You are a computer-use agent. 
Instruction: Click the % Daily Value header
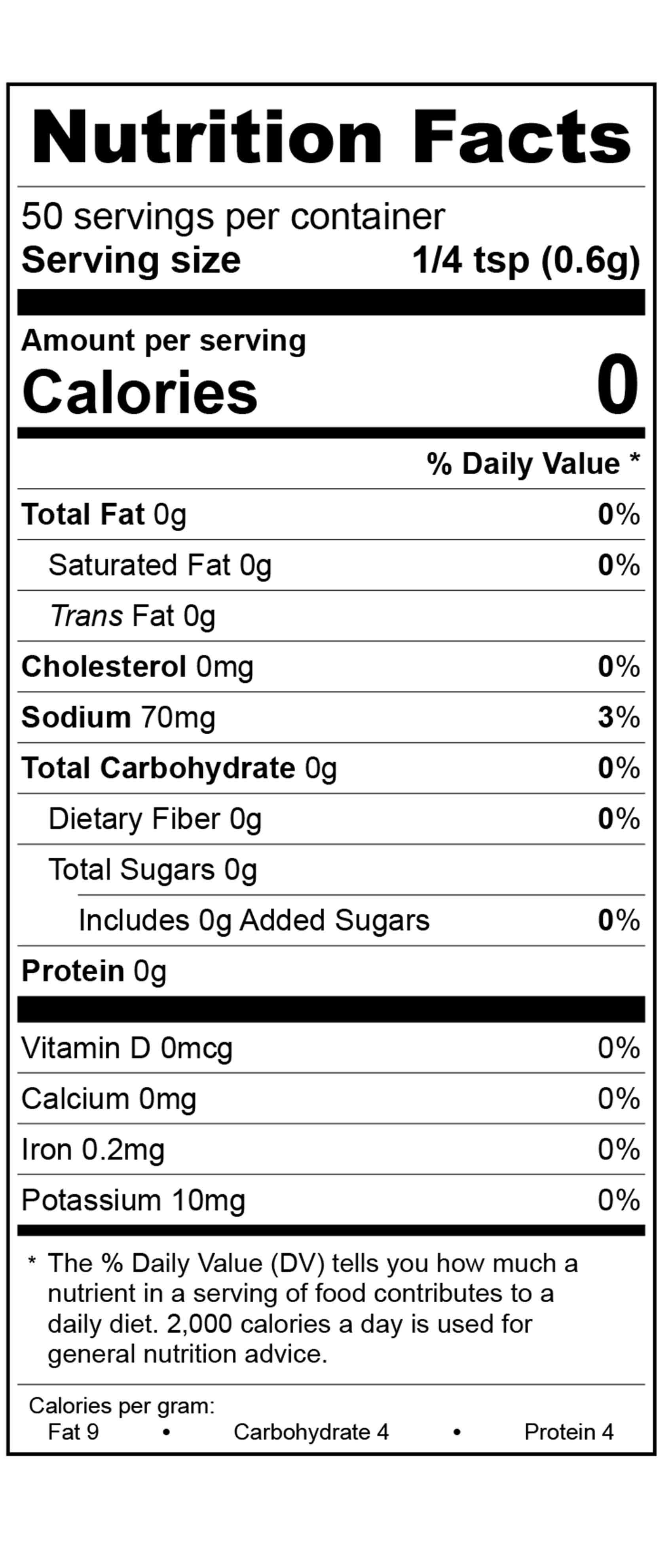click(532, 464)
